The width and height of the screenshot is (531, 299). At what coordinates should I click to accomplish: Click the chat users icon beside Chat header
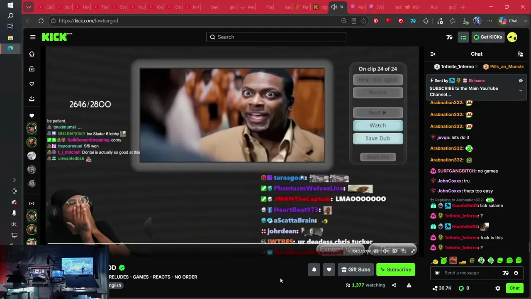point(520,54)
